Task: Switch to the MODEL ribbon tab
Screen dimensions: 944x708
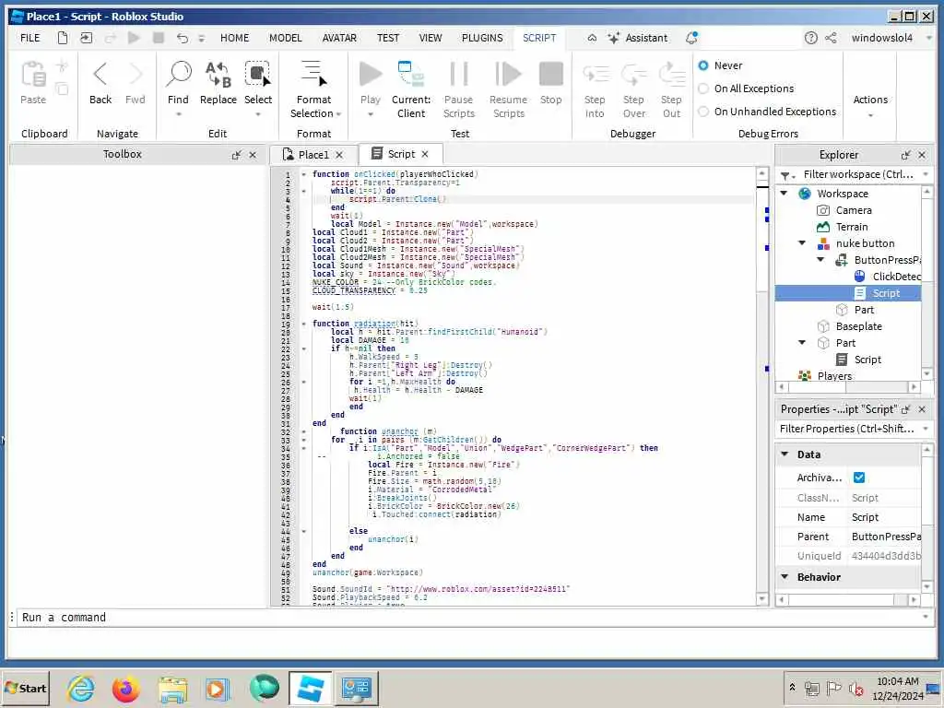Action: 286,38
